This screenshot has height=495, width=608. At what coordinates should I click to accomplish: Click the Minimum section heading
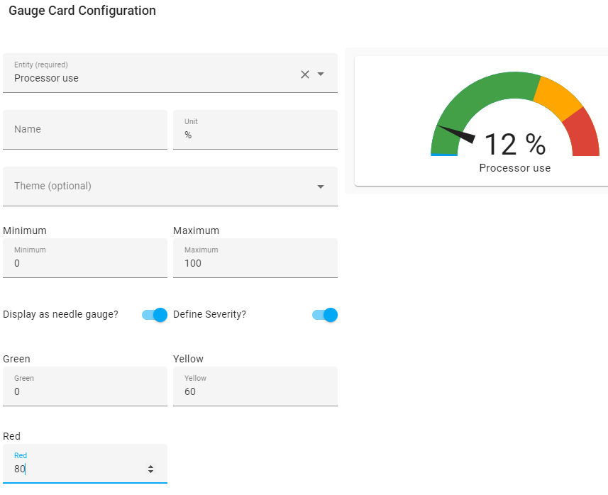tap(25, 230)
